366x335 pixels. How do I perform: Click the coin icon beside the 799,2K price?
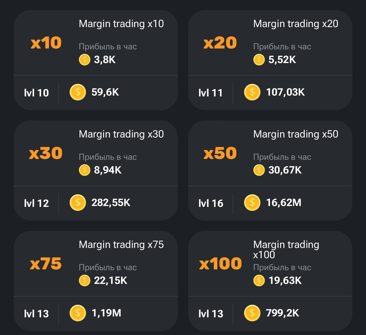point(252,313)
